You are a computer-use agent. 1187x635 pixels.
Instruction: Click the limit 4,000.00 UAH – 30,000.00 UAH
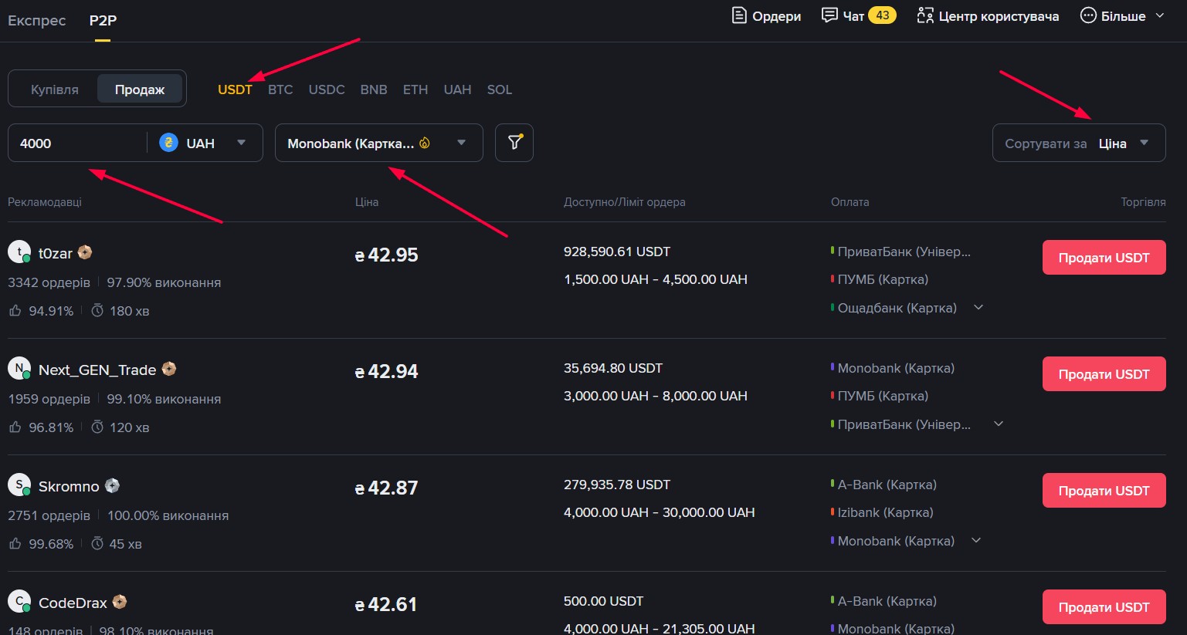[x=660, y=512]
